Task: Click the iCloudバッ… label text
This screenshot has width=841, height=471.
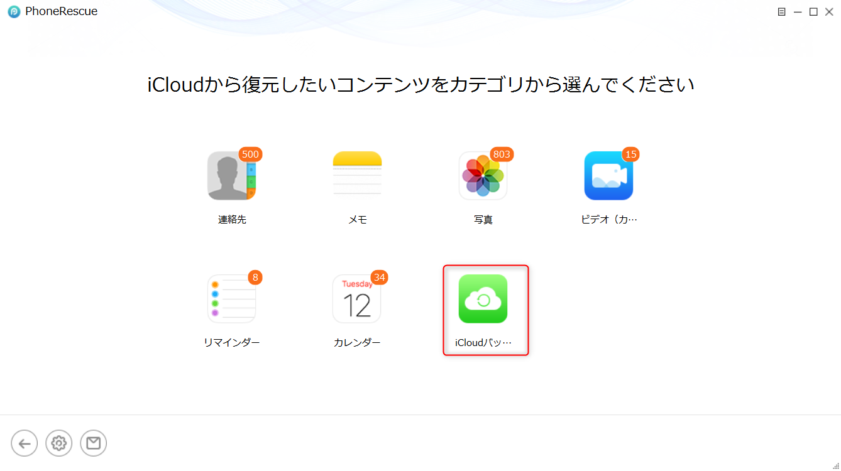Action: 483,343
